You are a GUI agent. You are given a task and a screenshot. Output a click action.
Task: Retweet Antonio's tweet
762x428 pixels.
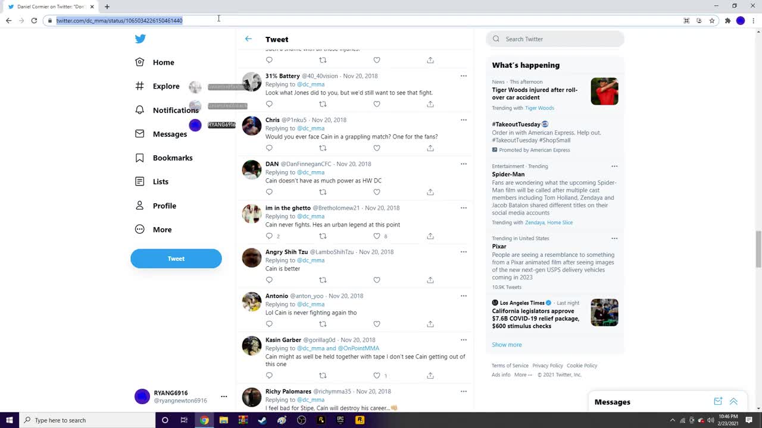pyautogui.click(x=323, y=324)
